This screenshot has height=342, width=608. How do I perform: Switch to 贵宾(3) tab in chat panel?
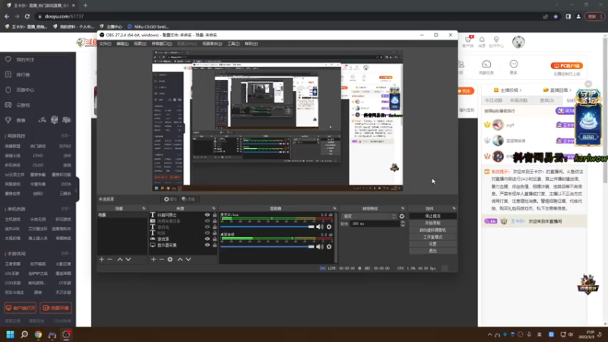pyautogui.click(x=546, y=100)
